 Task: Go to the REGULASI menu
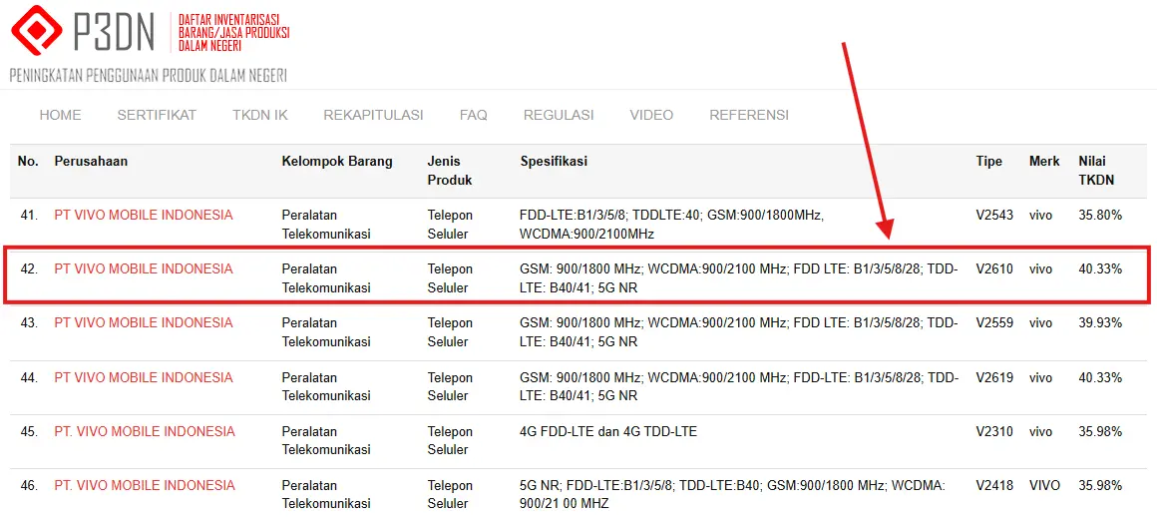click(x=559, y=115)
